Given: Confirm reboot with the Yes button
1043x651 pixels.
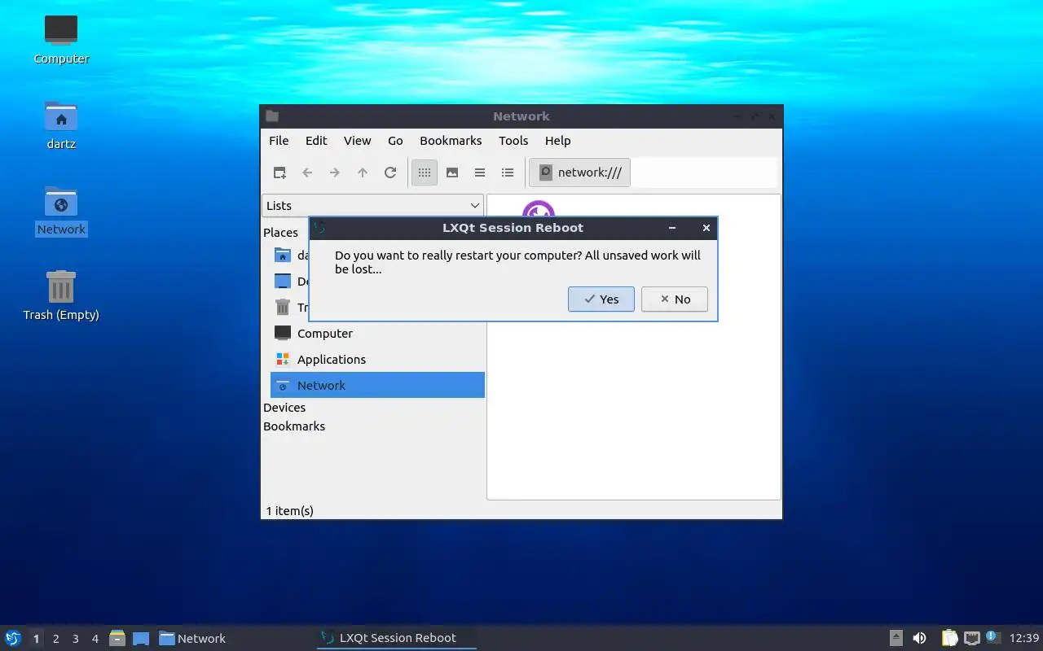Looking at the screenshot, I should (x=601, y=299).
